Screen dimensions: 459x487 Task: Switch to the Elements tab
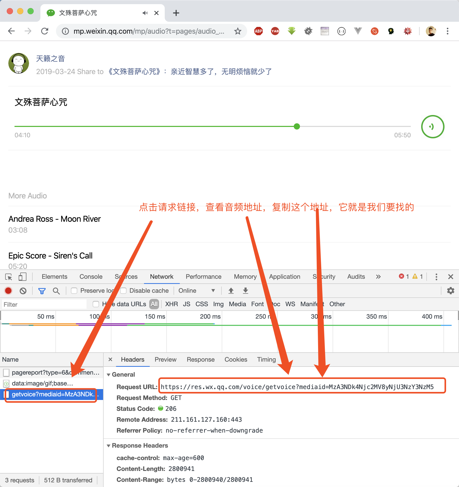click(54, 277)
